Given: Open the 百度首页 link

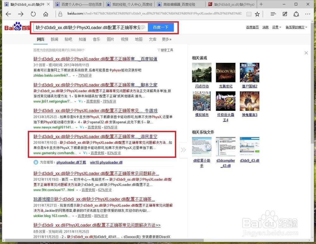Looking at the screenshot, I should coord(252,27).
